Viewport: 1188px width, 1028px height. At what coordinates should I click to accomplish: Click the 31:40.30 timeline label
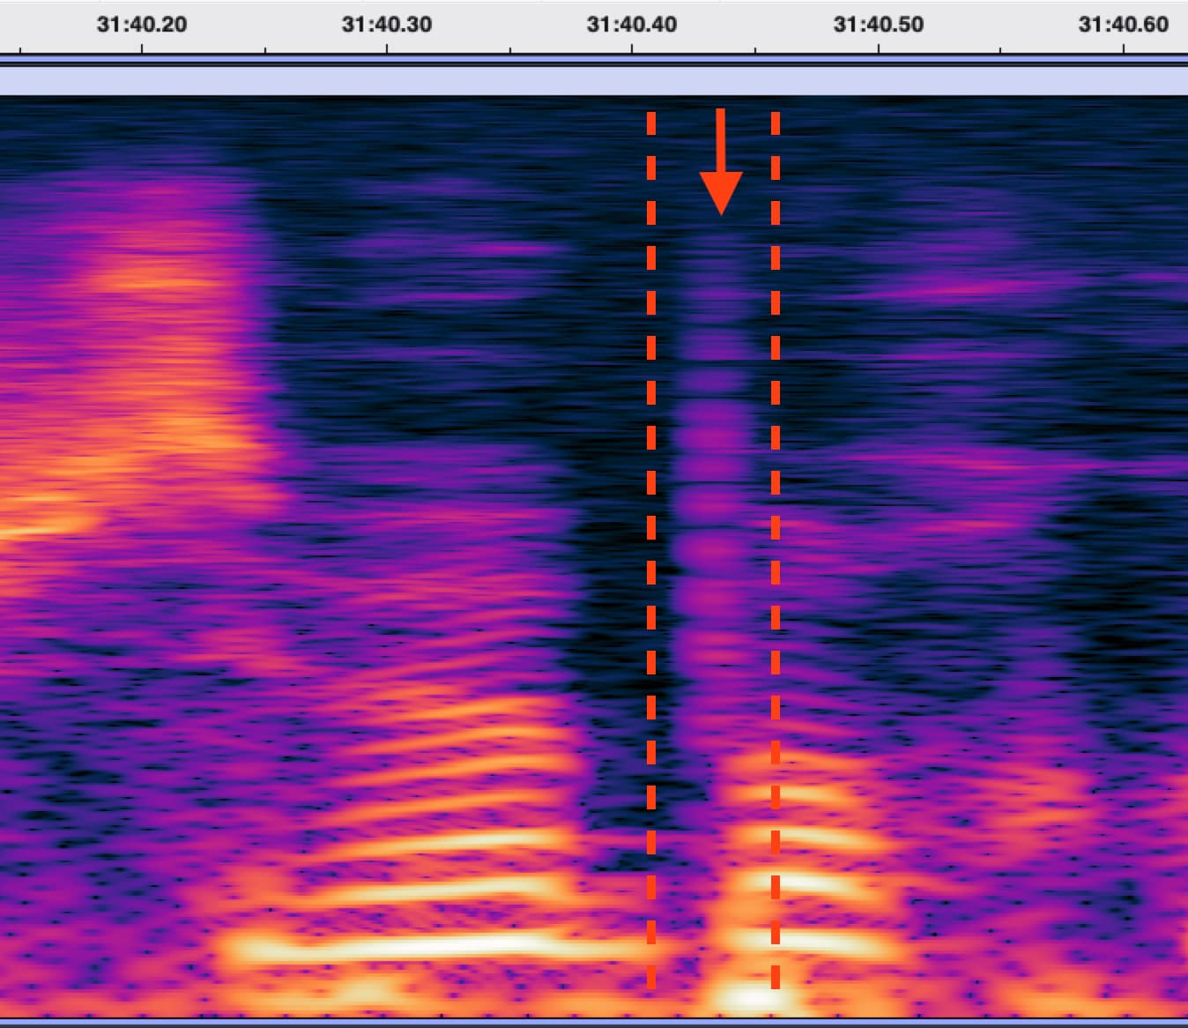pyautogui.click(x=387, y=24)
